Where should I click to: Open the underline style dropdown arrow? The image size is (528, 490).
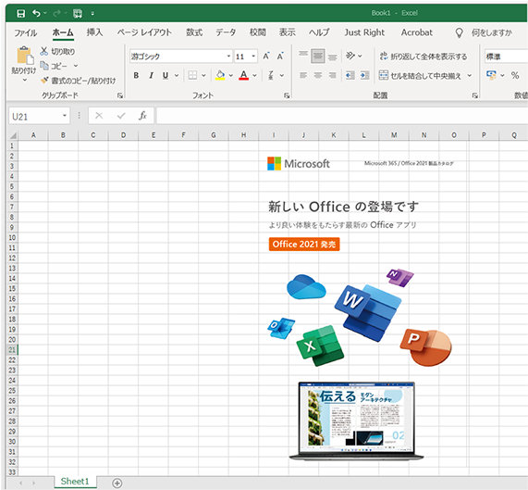[177, 75]
